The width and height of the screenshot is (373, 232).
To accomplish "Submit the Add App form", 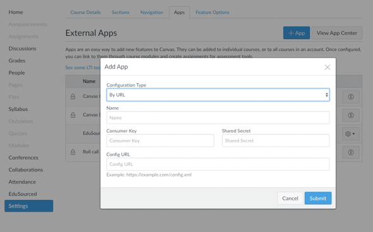I will (318, 199).
